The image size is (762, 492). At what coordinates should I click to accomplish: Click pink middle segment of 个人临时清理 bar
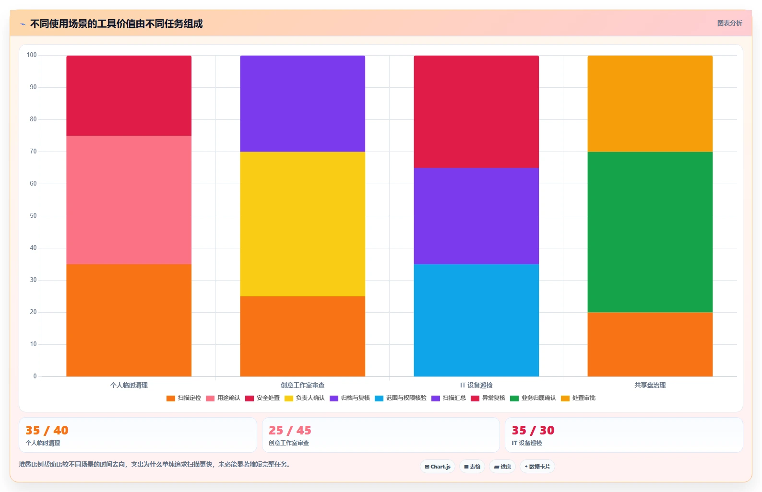coord(129,200)
